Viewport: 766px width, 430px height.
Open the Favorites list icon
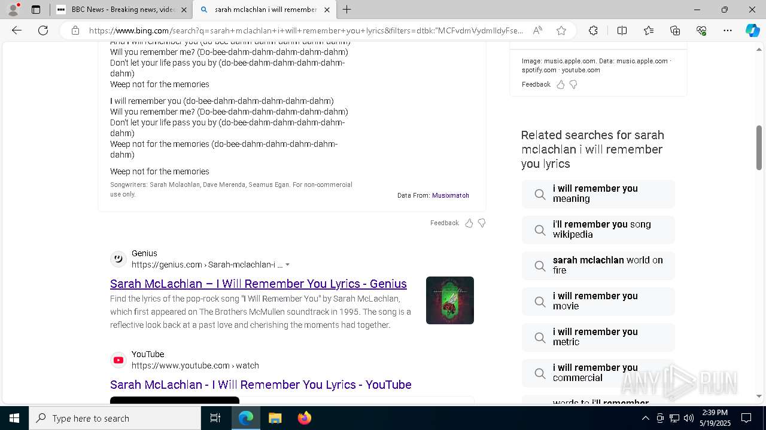[649, 30]
